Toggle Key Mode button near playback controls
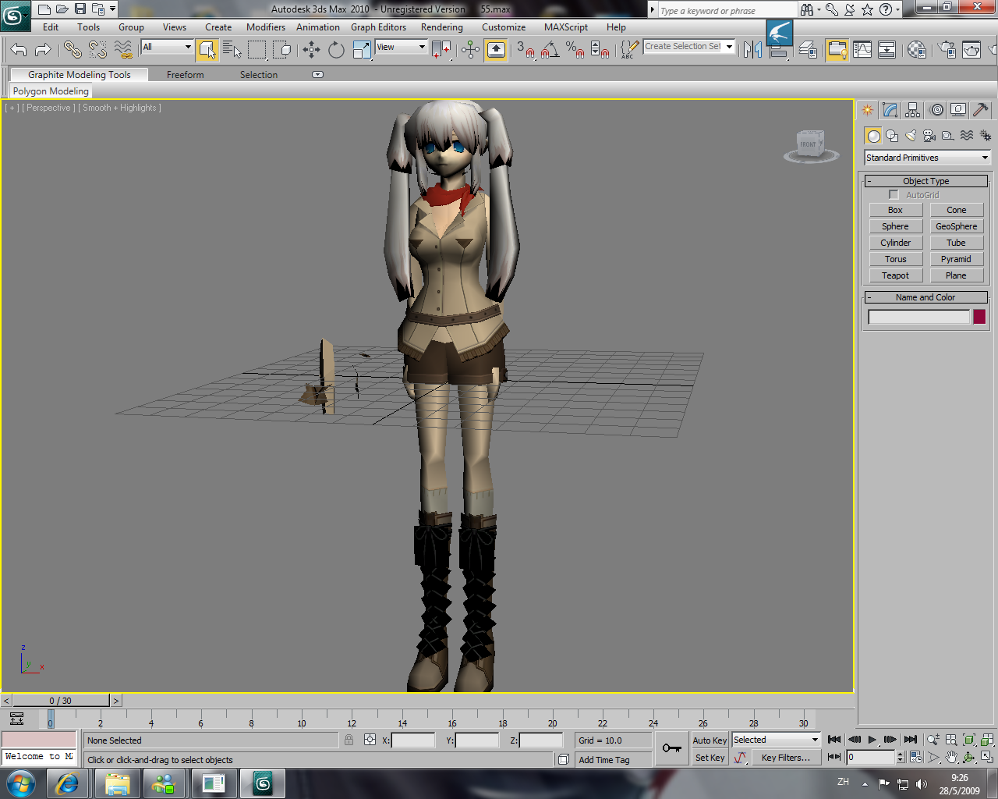Image resolution: width=998 pixels, height=799 pixels. point(834,757)
